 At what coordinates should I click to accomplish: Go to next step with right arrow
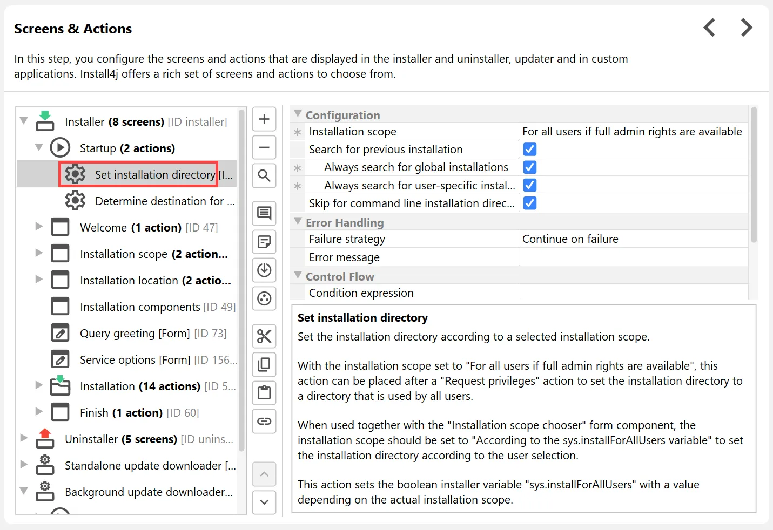pyautogui.click(x=746, y=28)
